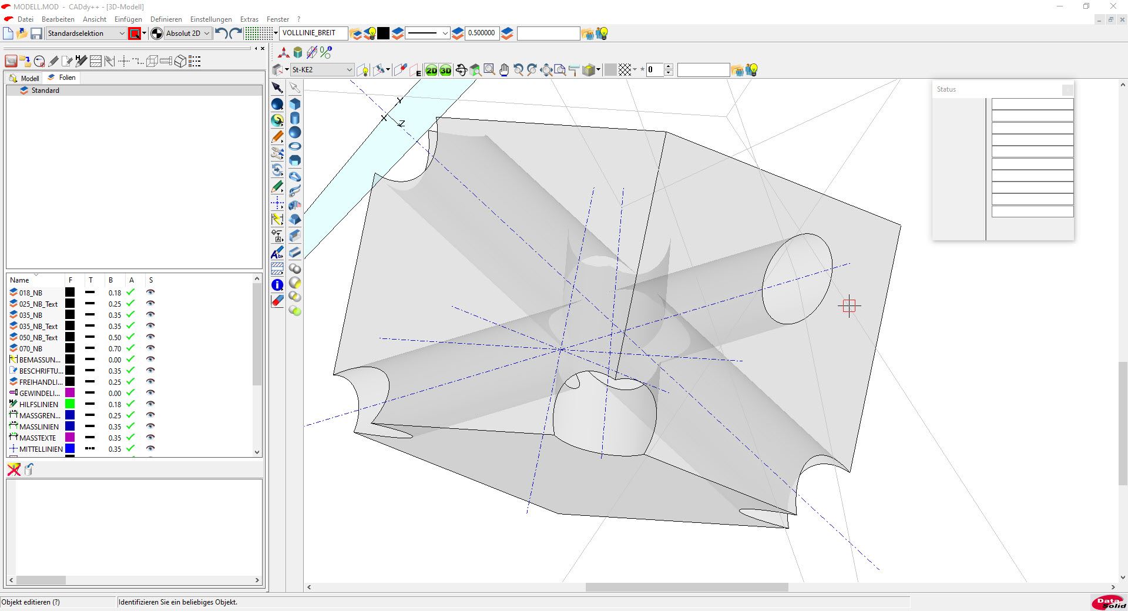Click green color swatch of HILFSLINIEN
Viewport: 1128px width, 611px height.
[69, 404]
